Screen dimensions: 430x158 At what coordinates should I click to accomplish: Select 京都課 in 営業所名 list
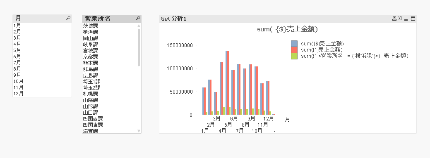109,57
